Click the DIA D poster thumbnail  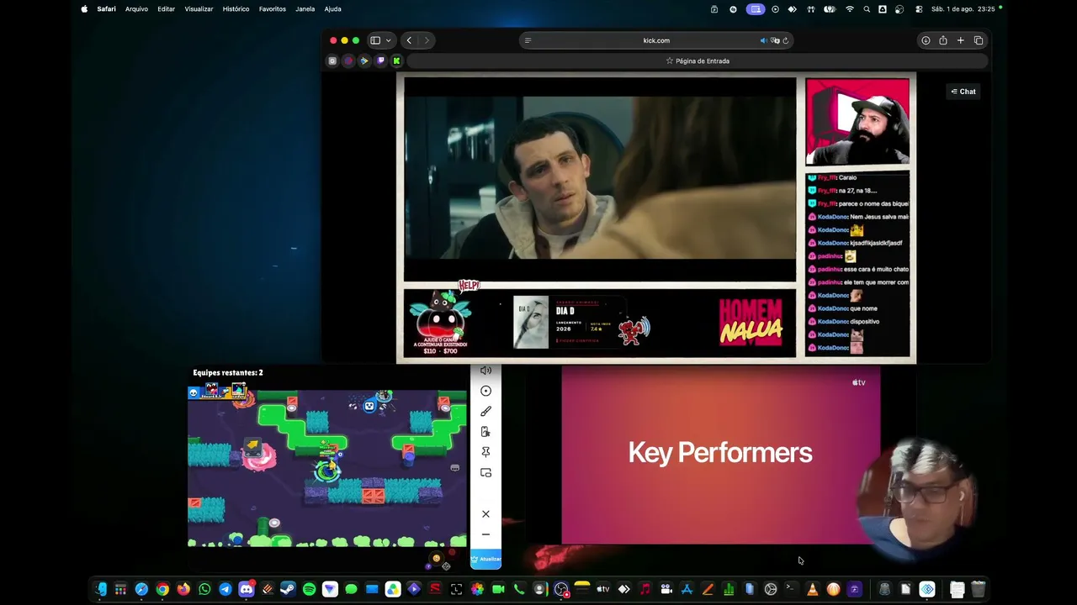coord(531,322)
